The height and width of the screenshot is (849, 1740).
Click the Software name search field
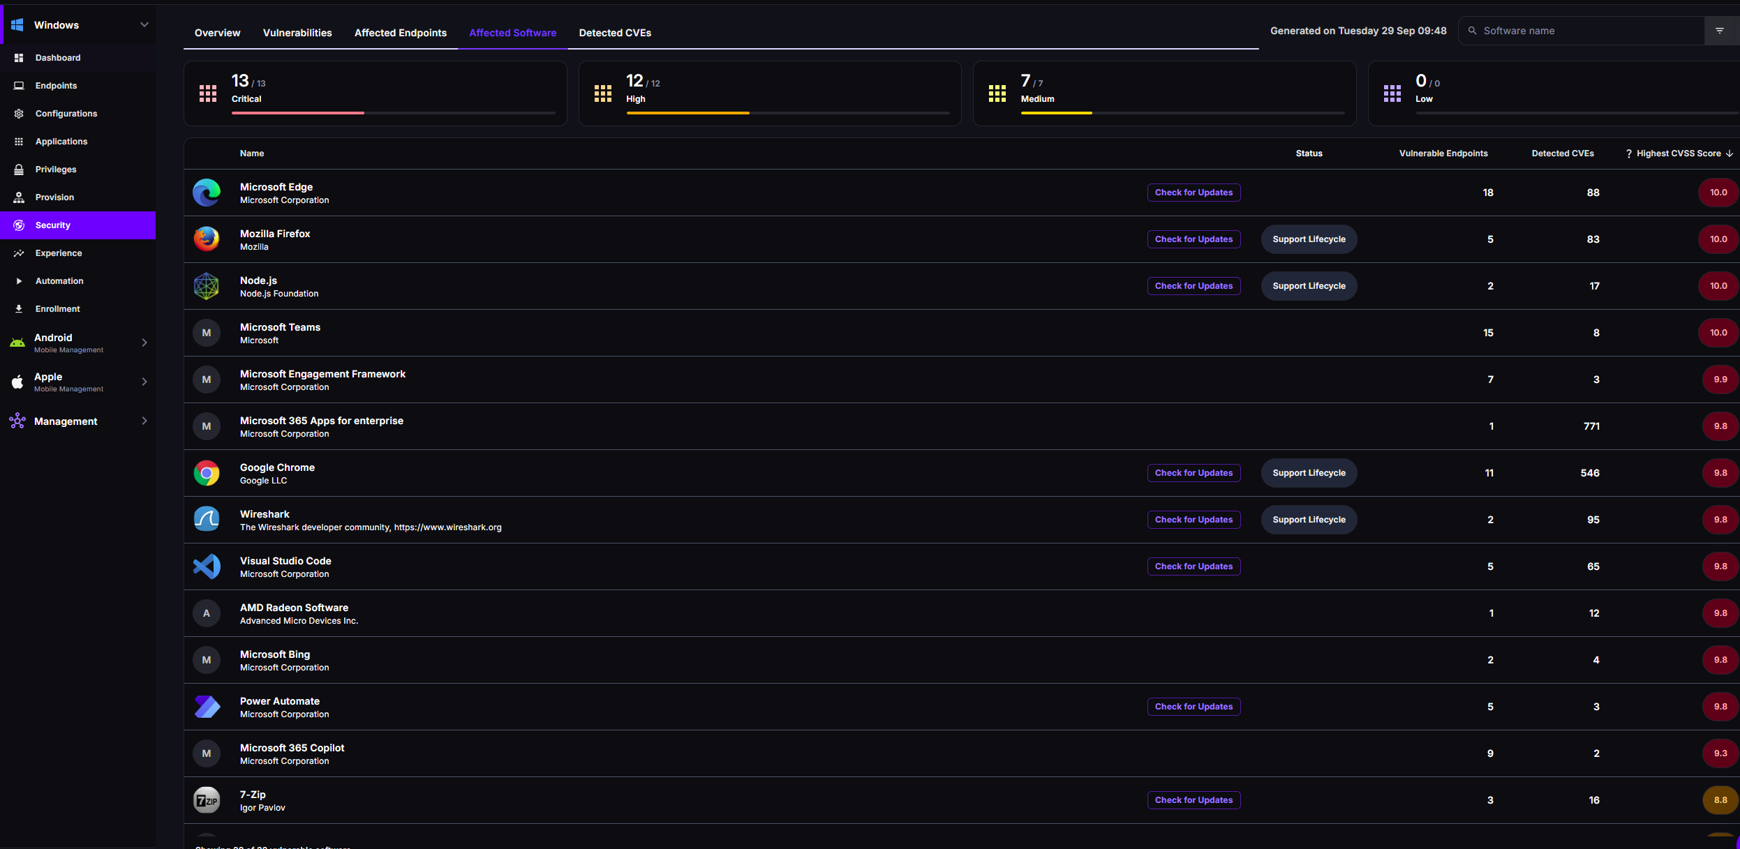1582,31
